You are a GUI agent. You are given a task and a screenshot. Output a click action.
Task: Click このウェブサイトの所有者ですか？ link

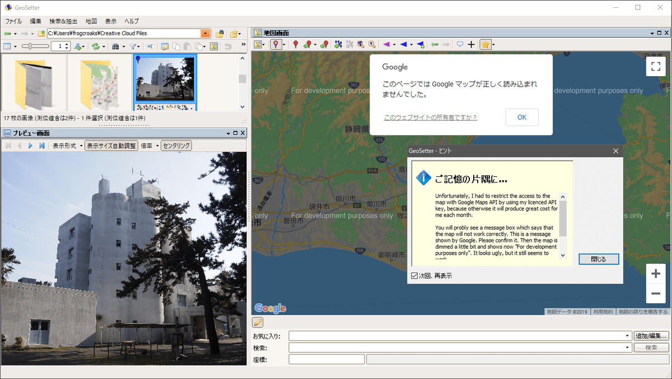point(430,118)
